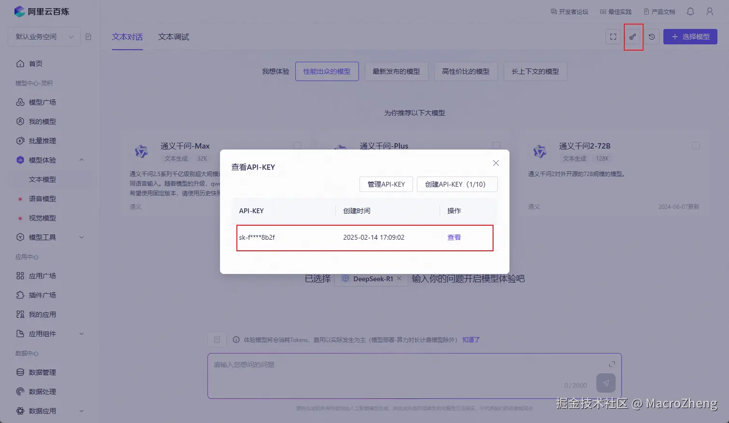Switch to the 文本调试 tab
This screenshot has height=423, width=729.
(174, 37)
